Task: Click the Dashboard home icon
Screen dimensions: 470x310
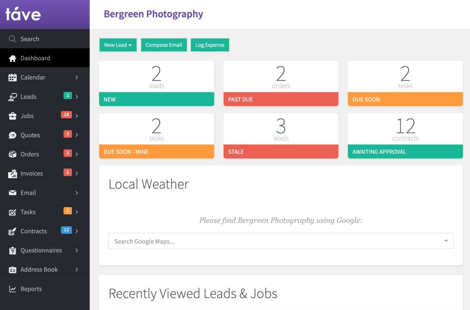Action: click(12, 58)
